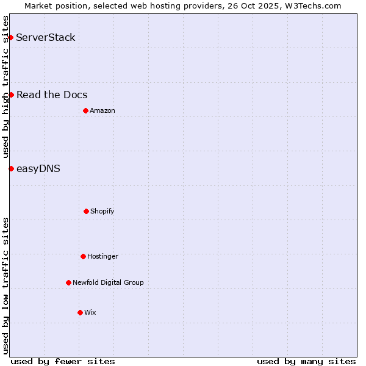
Task: Select the Wix text label
Action: (90, 312)
